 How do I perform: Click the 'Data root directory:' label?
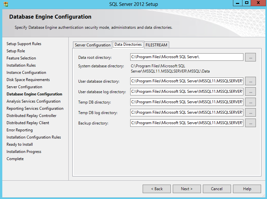point(95,58)
